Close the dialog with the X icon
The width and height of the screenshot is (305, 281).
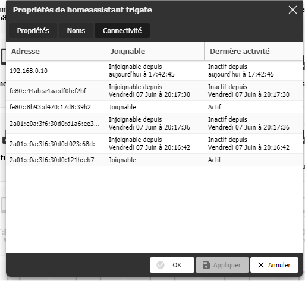[x=293, y=10]
